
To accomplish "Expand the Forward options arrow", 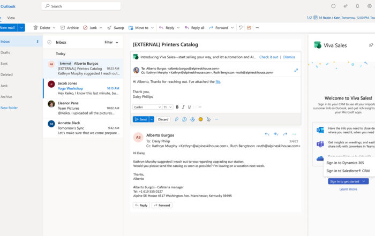I will click(x=232, y=28).
